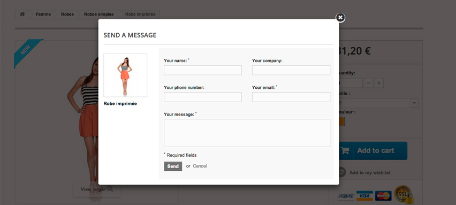Focus the Your company text field

click(291, 70)
